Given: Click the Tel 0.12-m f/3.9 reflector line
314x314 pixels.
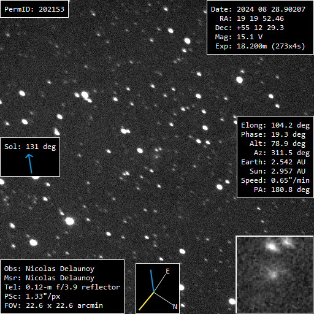Looking at the screenshot, I should [62, 287].
